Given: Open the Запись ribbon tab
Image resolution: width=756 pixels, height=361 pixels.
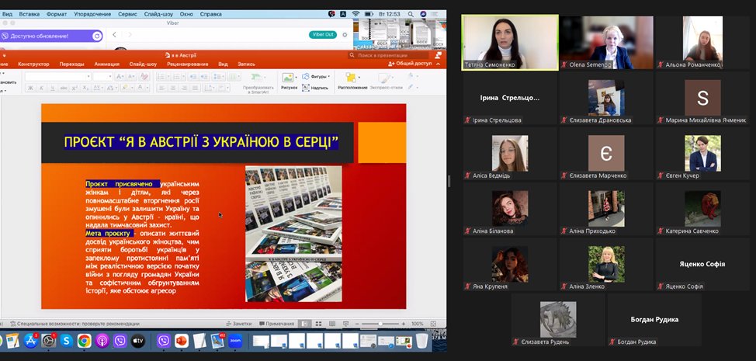Looking at the screenshot, I should pos(246,64).
